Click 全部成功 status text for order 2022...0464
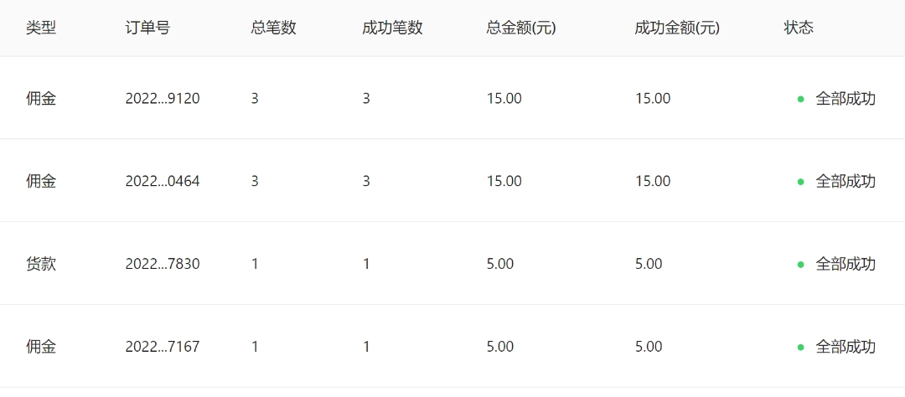Screen dimensions: 905x397 846,181
